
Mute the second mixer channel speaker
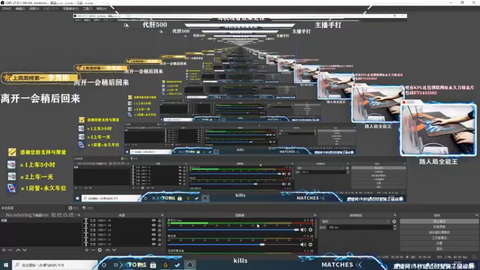303,245
